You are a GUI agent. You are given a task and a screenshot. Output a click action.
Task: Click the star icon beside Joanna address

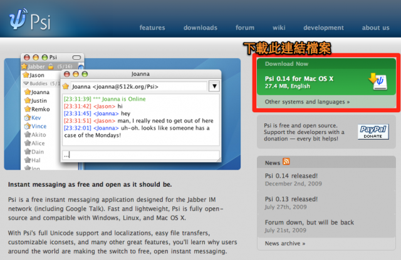pos(66,86)
